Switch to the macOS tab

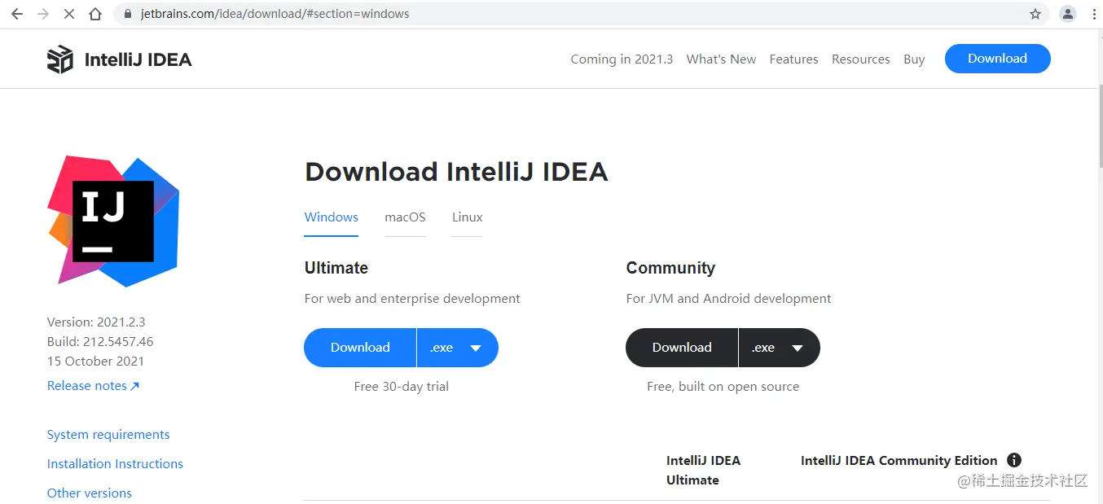(x=405, y=217)
